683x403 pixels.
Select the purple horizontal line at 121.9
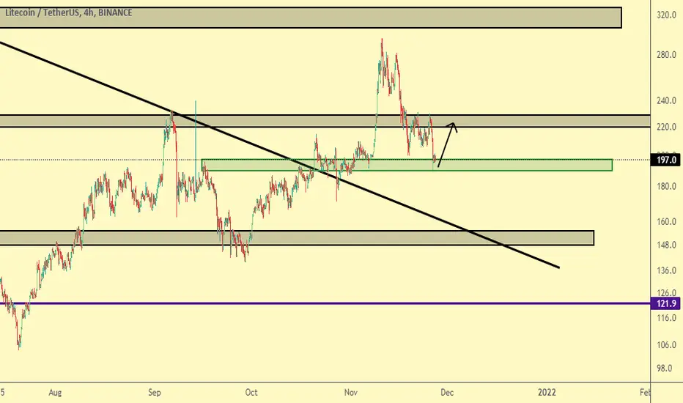(x=325, y=303)
